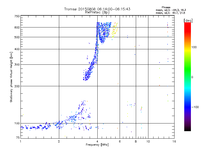Click the y-axis '750' tick label

[x=17, y=16]
